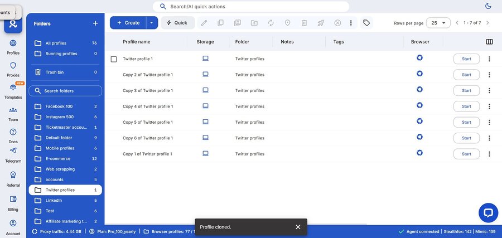Click the move-to-folder icon in toolbar

pos(254,23)
